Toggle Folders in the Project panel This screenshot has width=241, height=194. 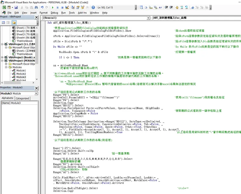click(x=14, y=22)
